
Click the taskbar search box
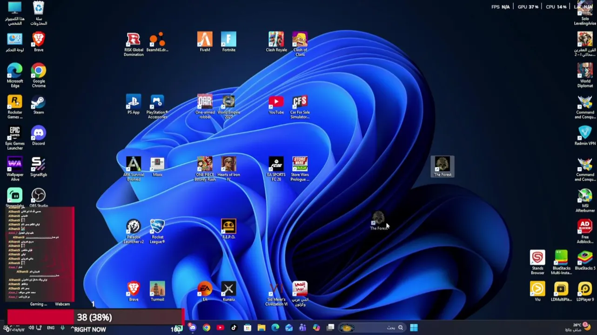point(372,328)
